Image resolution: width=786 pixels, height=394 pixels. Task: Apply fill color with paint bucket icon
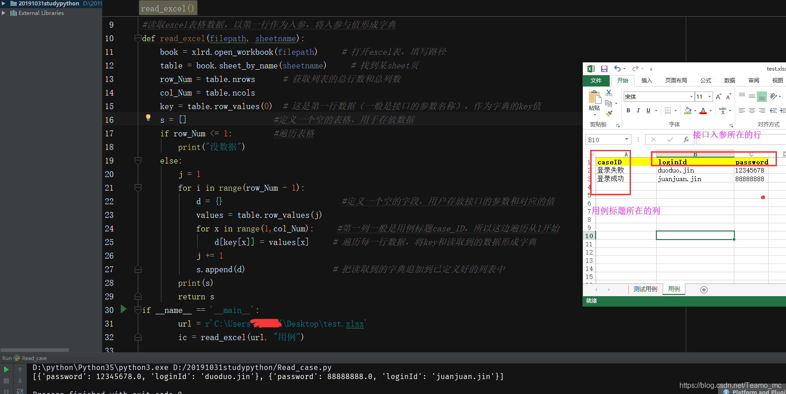click(x=688, y=111)
